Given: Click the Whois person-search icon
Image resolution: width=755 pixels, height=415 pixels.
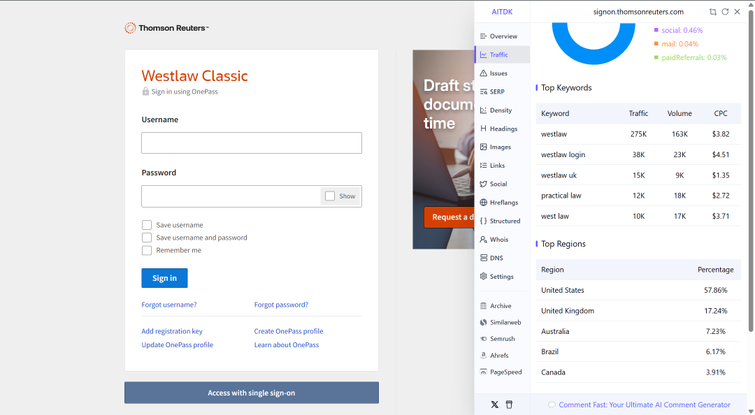Looking at the screenshot, I should pos(484,239).
